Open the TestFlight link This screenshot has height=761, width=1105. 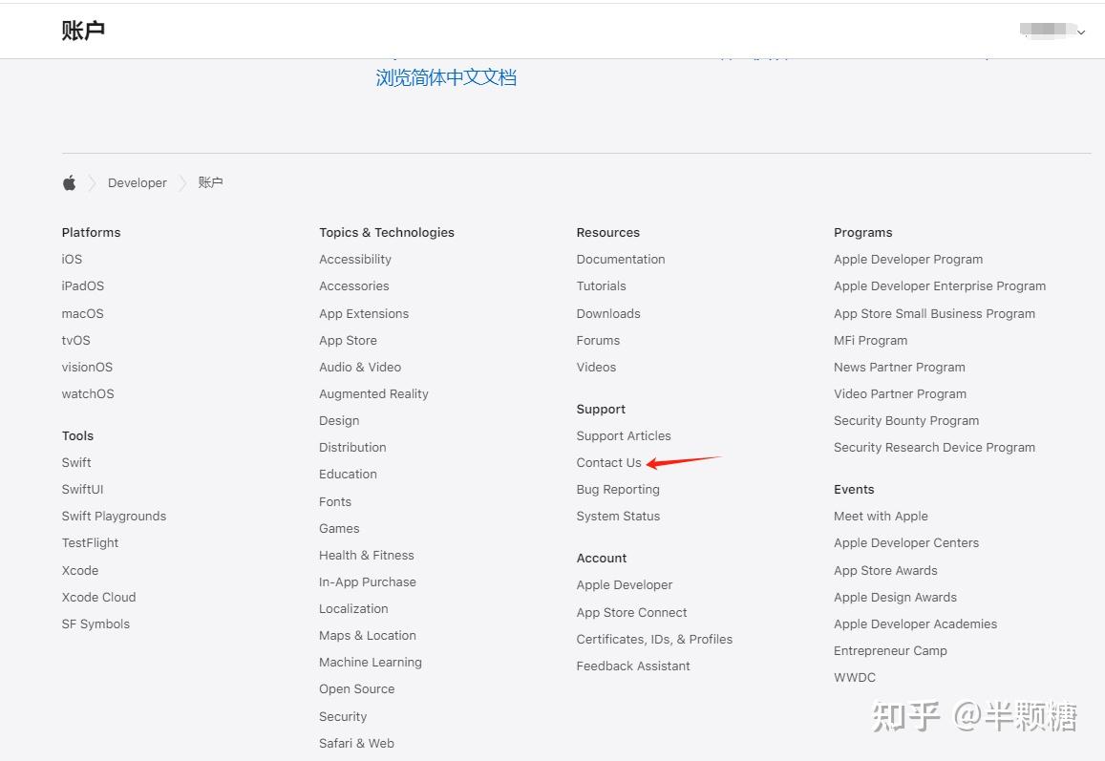[x=90, y=543]
